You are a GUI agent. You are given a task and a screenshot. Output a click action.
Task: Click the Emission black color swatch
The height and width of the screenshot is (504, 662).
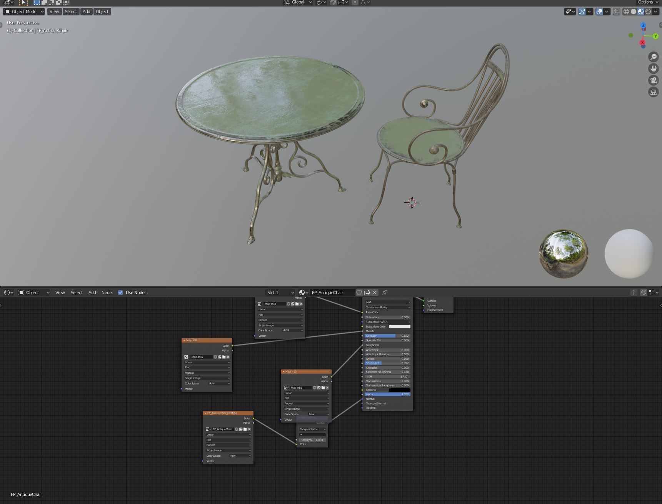400,390
